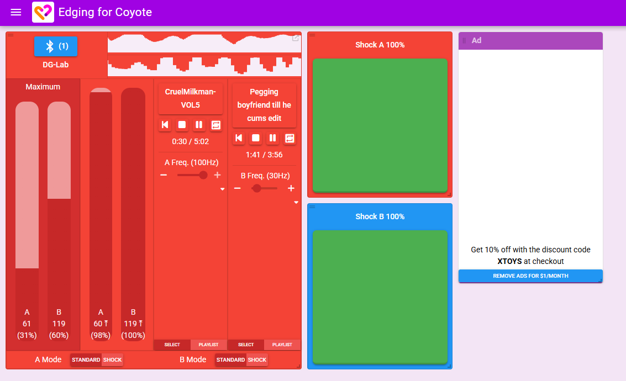The height and width of the screenshot is (381, 626).
Task: Restart CruelMilkman-VOL5 track from beginning
Action: [165, 125]
